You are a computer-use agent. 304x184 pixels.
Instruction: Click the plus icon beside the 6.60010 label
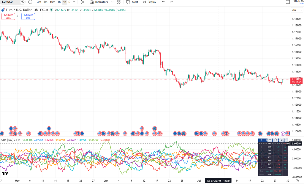click(288, 144)
